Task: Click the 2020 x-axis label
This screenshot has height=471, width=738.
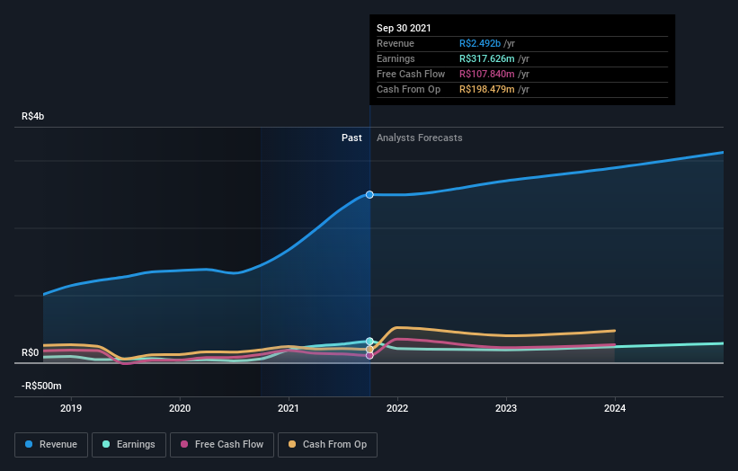Action: click(180, 408)
